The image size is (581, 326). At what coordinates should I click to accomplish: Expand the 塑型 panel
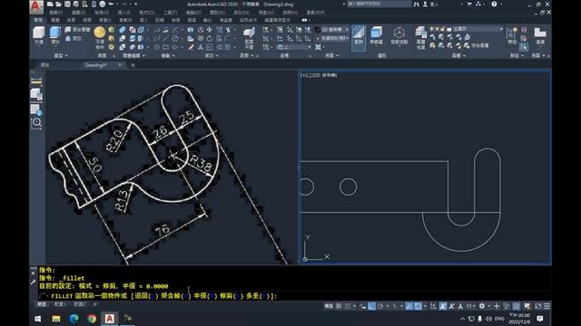point(61,56)
